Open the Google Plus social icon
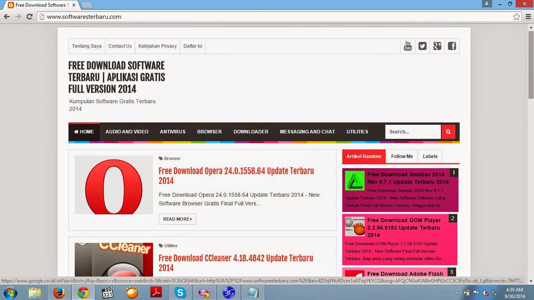 click(437, 46)
